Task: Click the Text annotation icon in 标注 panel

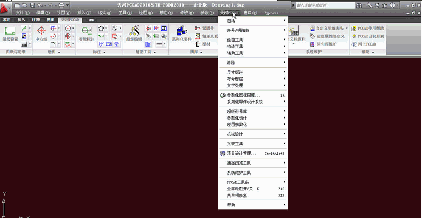Action: 101,36
